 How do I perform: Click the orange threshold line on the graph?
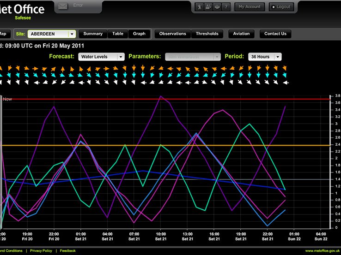(x=165, y=145)
